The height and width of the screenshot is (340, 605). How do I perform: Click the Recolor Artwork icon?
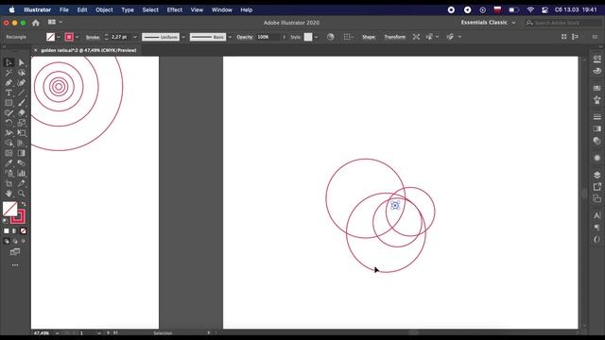coord(330,37)
